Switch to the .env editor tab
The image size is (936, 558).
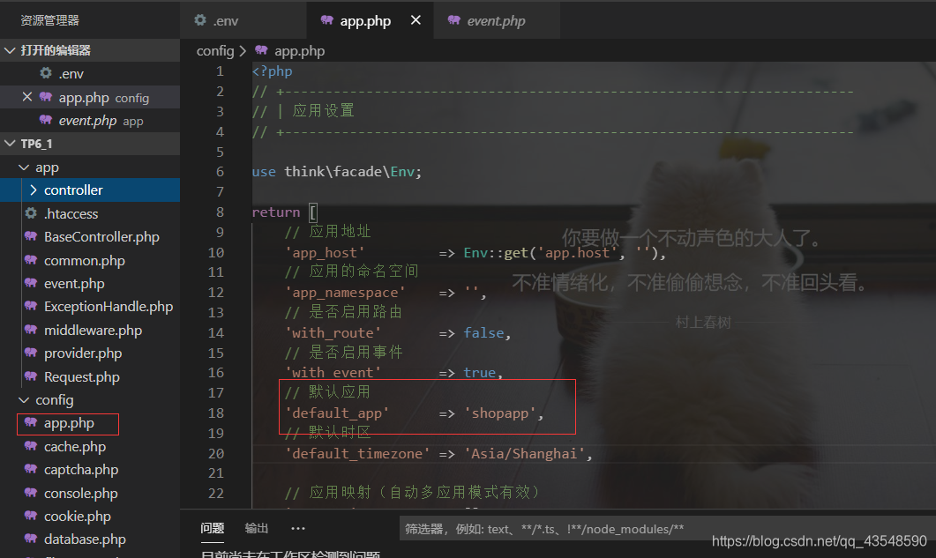pyautogui.click(x=243, y=20)
